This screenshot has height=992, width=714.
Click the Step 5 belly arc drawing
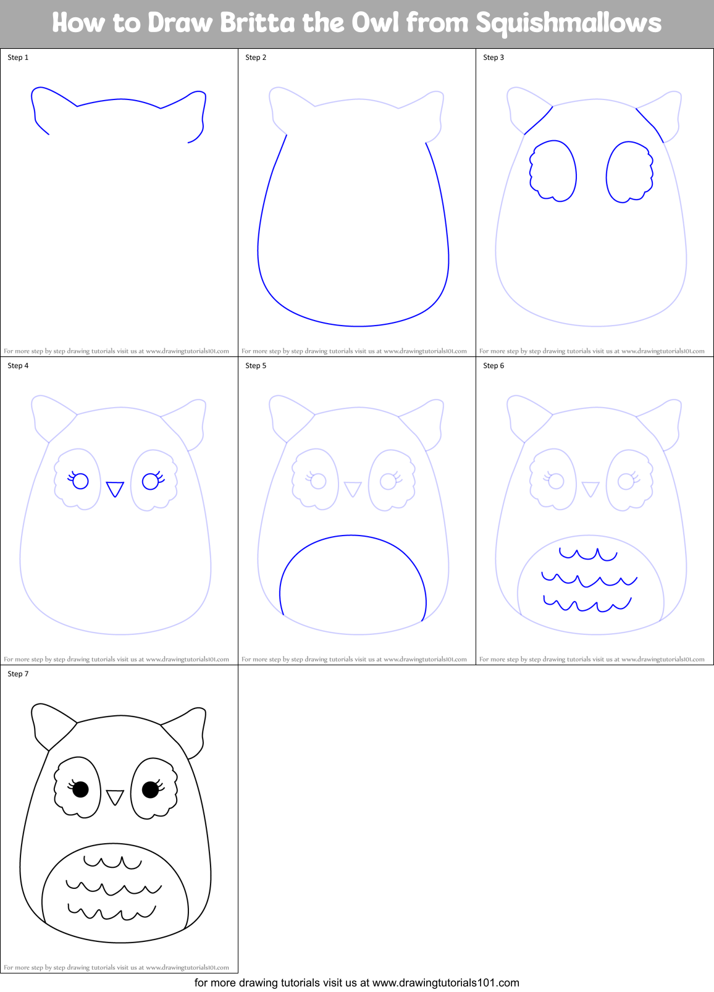pos(353,578)
